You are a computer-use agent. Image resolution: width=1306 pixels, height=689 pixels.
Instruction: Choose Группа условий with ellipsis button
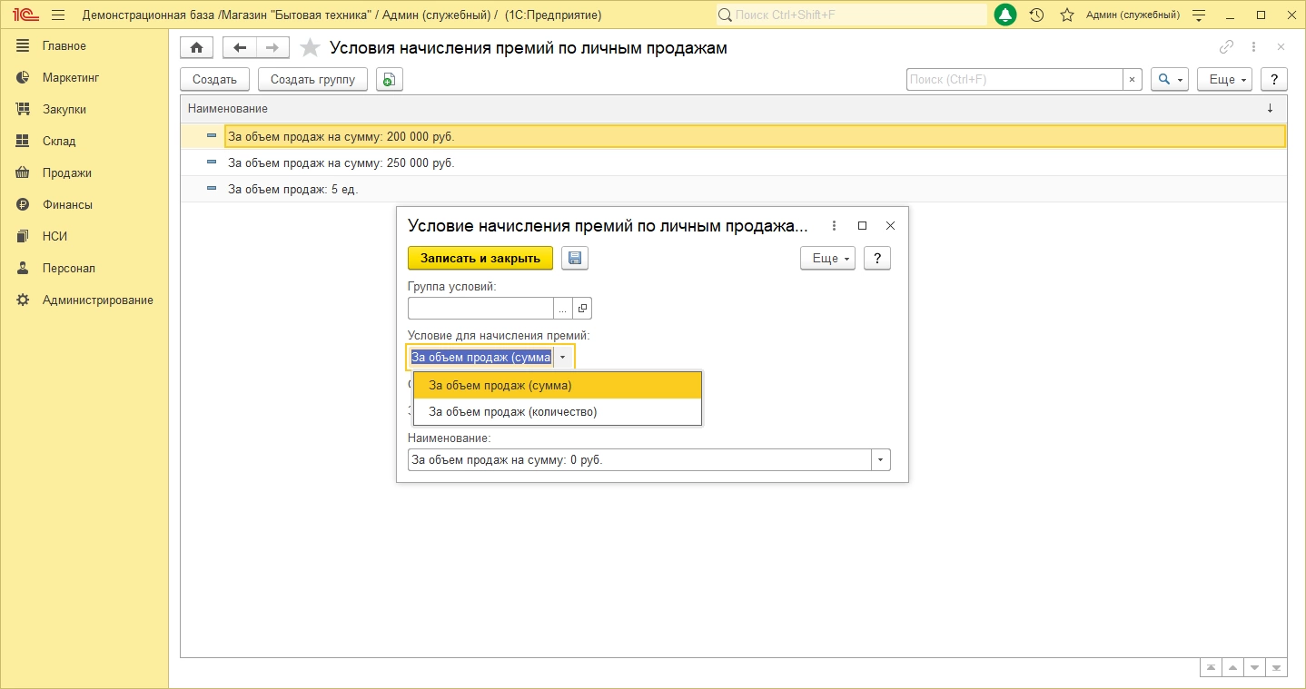pyautogui.click(x=563, y=309)
